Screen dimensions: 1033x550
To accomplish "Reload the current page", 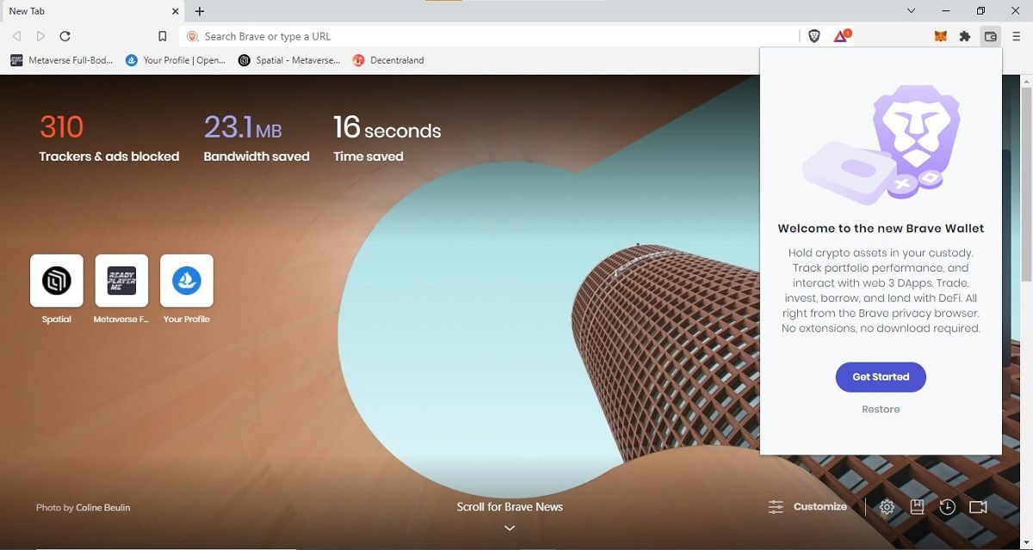I will tap(65, 36).
